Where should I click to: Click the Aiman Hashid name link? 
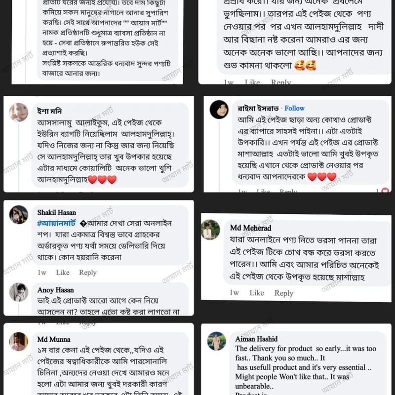(256, 339)
